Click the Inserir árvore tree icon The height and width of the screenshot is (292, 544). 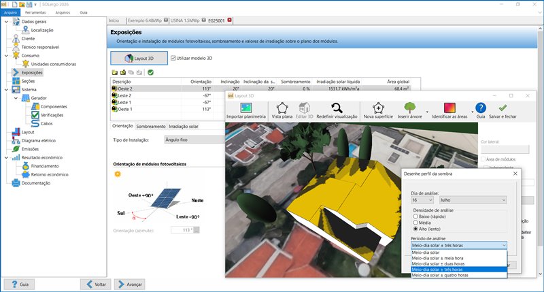(x=410, y=108)
